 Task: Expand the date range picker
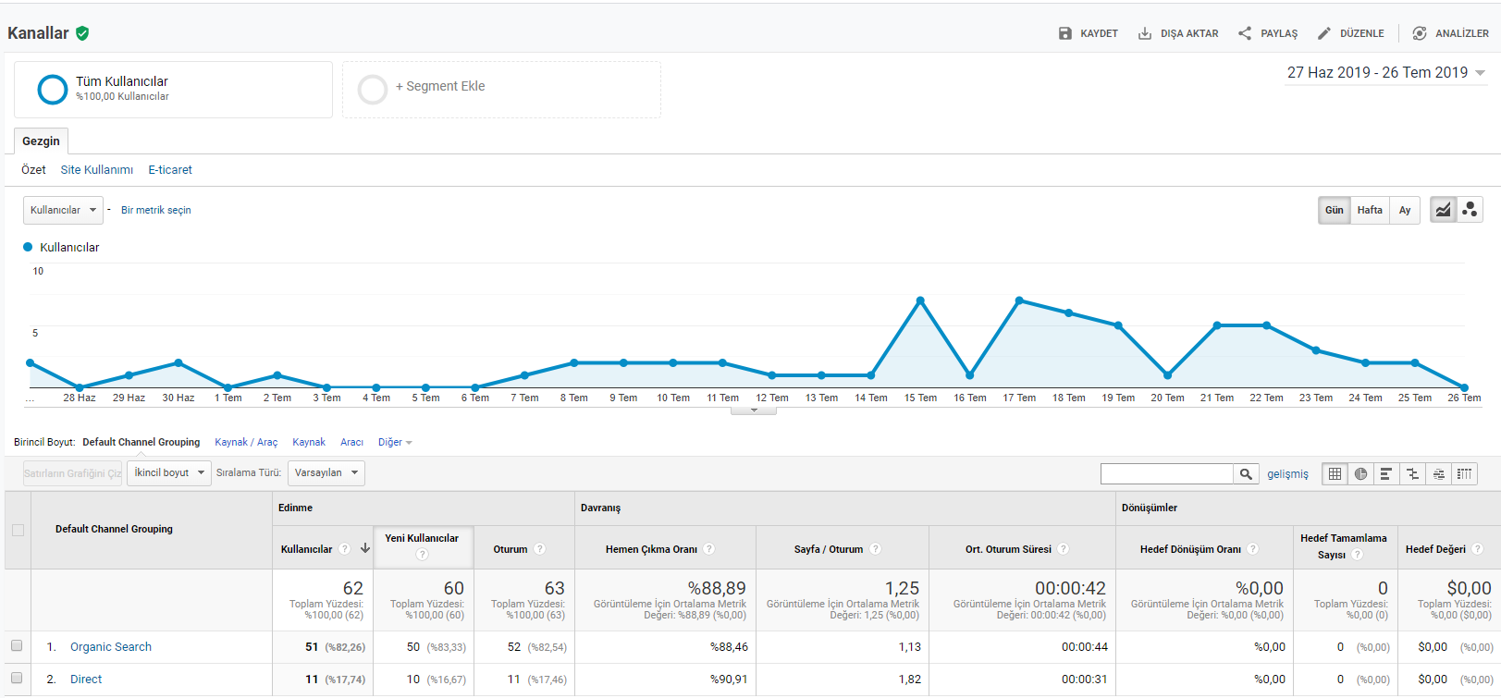coord(1386,73)
